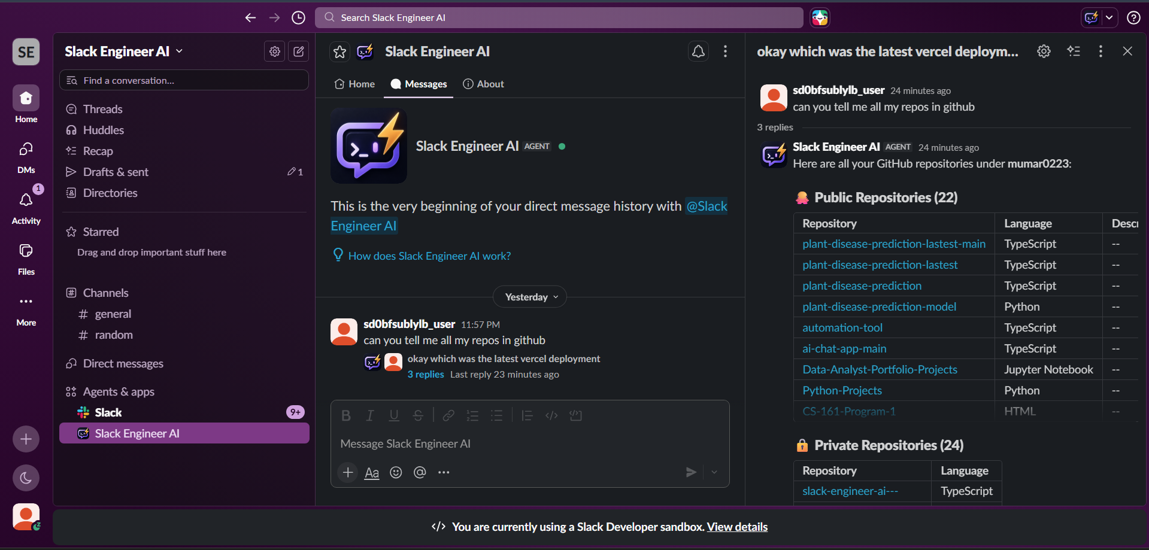Click the plus attach button in composer
The width and height of the screenshot is (1149, 550).
pyautogui.click(x=348, y=472)
